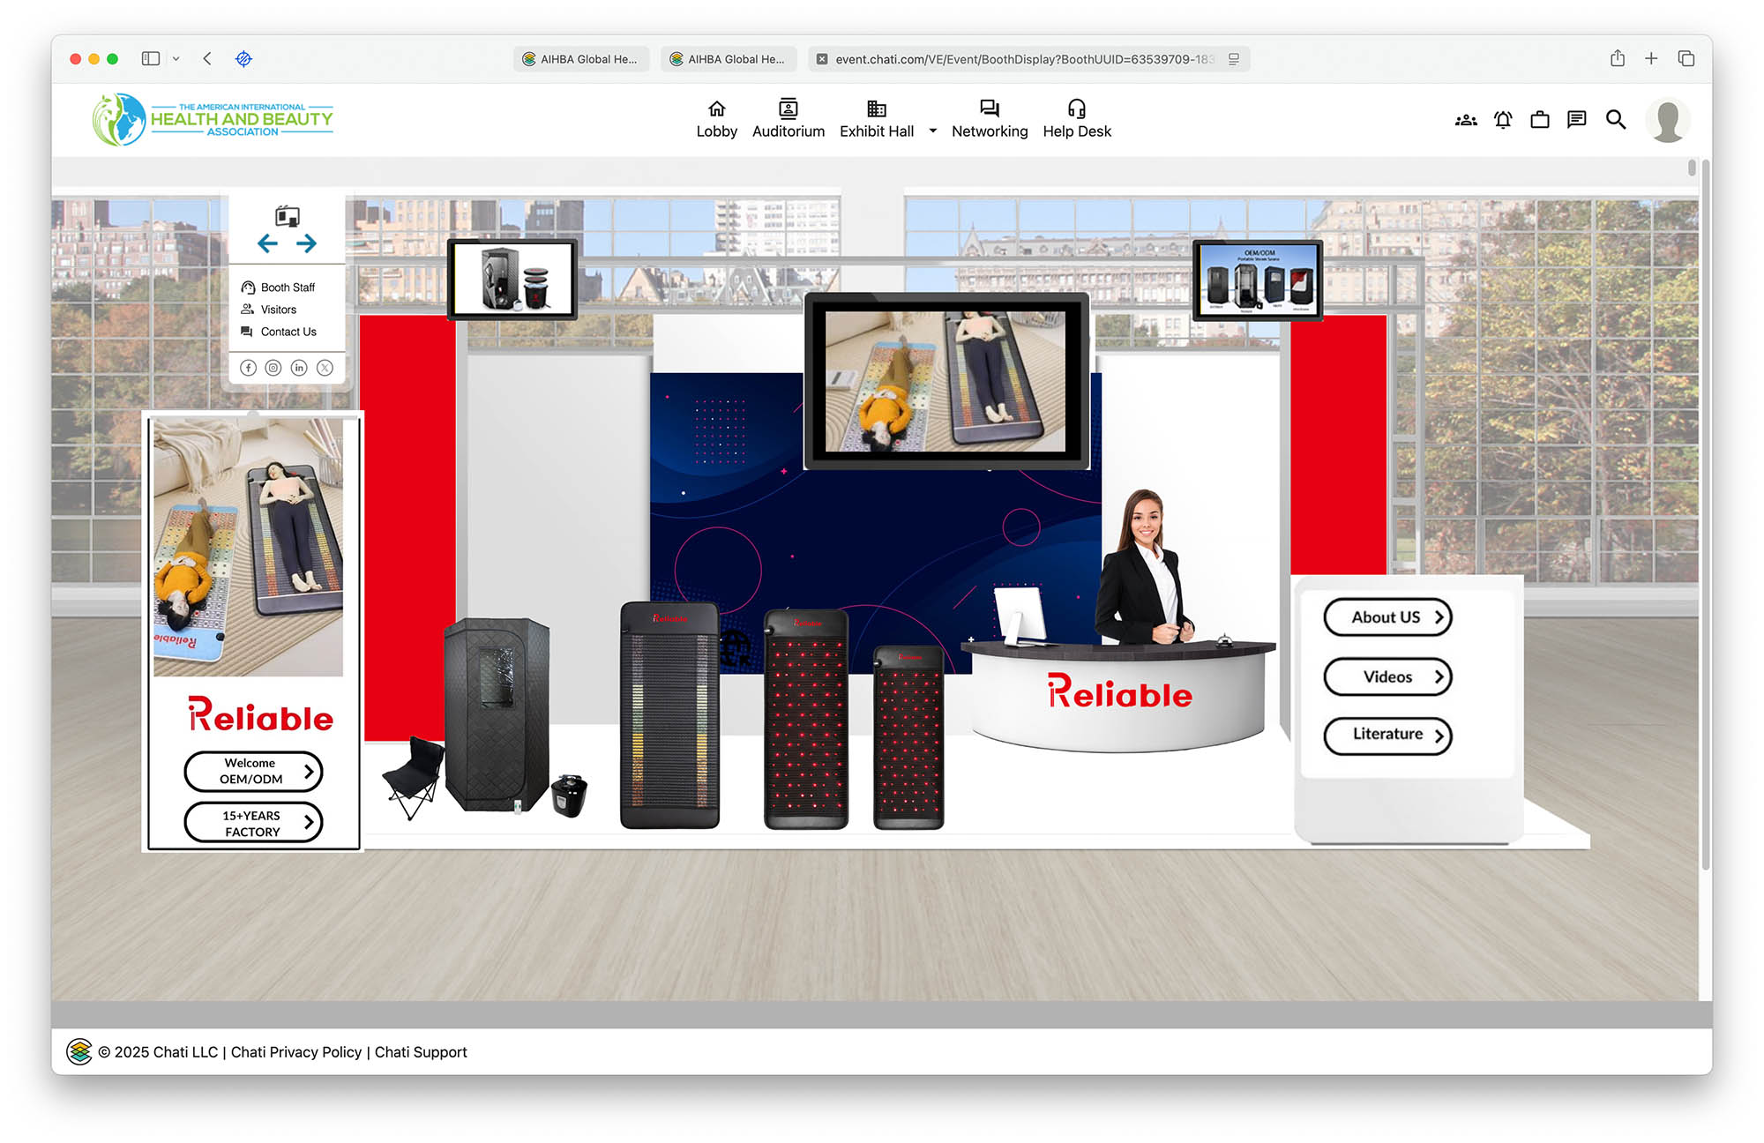Screen dimensions: 1764x1143
Task: Go to next booth with right arrow
Action: 306,243
